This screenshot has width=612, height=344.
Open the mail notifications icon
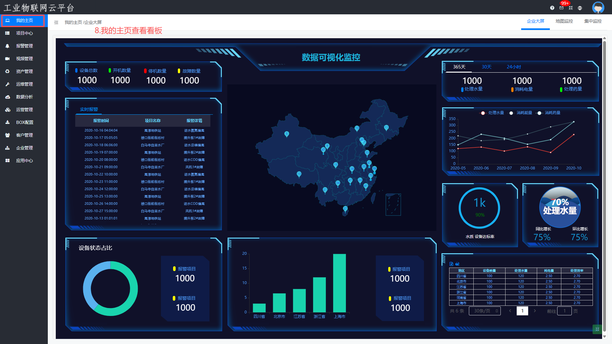(561, 8)
